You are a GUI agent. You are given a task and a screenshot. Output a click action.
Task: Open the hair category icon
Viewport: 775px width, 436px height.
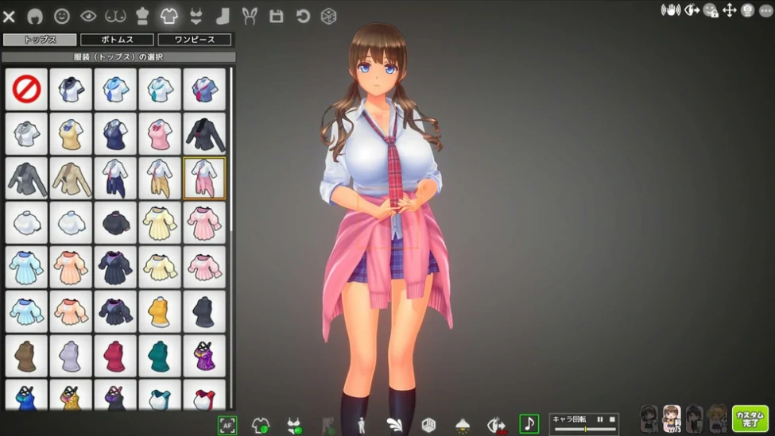(35, 17)
